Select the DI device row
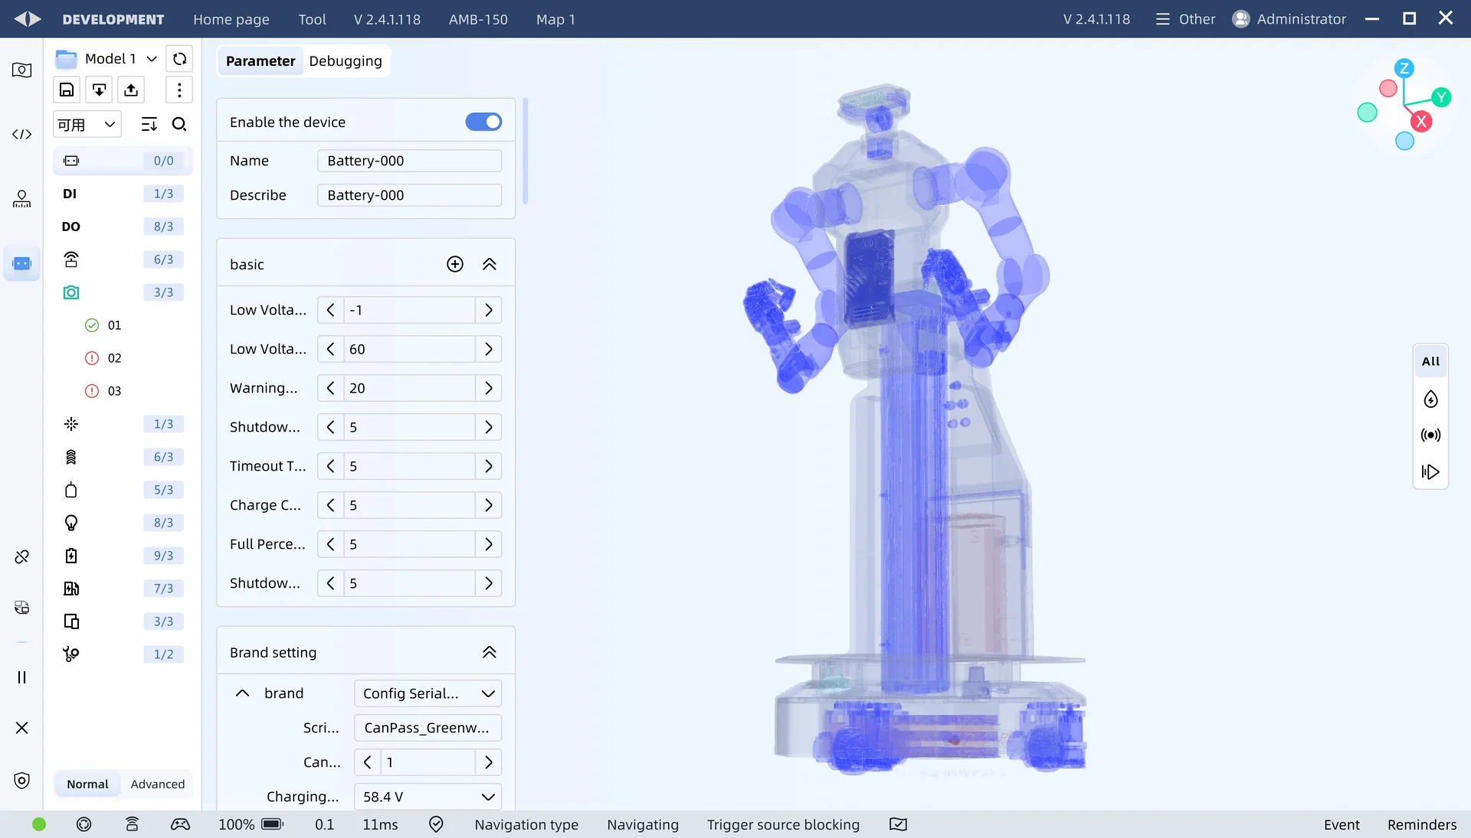This screenshot has height=838, width=1471. click(123, 194)
